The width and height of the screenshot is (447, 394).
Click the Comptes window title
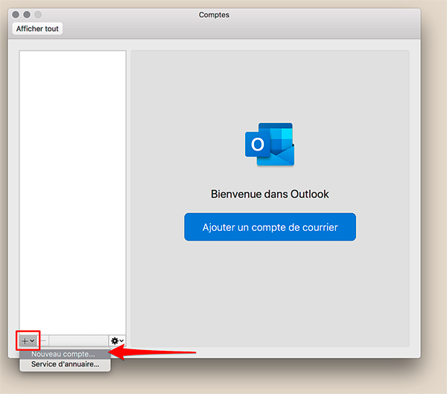(214, 15)
